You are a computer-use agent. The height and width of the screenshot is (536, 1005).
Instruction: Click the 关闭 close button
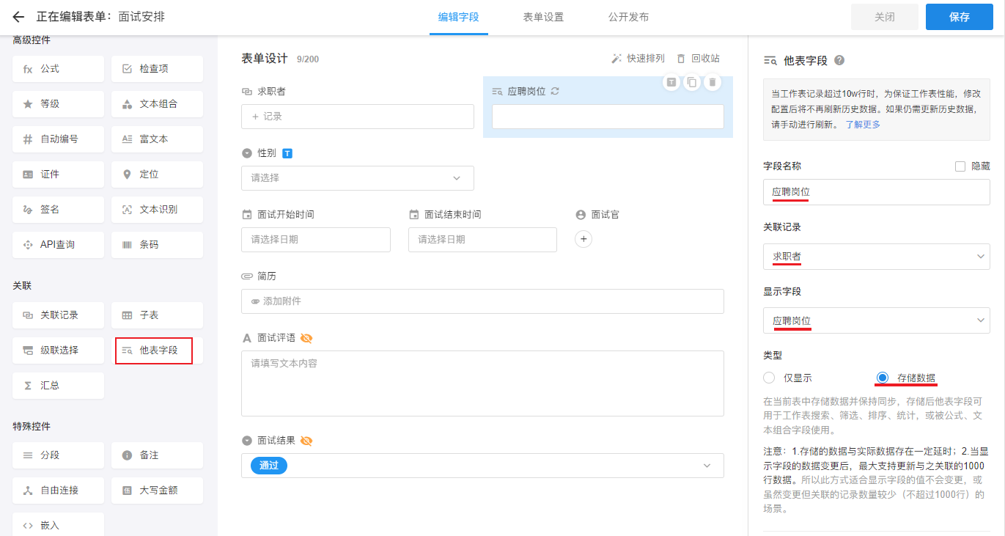(x=885, y=17)
